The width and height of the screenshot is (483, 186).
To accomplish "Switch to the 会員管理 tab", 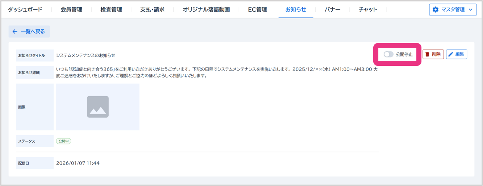I will (x=71, y=9).
